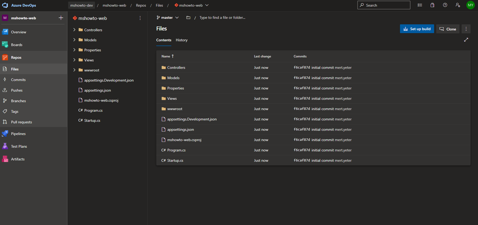Open Branches in the sidebar menu
The width and height of the screenshot is (478, 225).
pyautogui.click(x=33, y=101)
